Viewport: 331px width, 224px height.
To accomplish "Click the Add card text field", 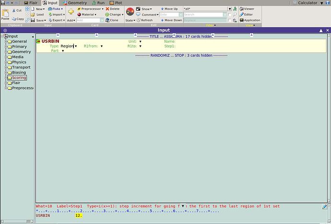I will pos(88,20).
